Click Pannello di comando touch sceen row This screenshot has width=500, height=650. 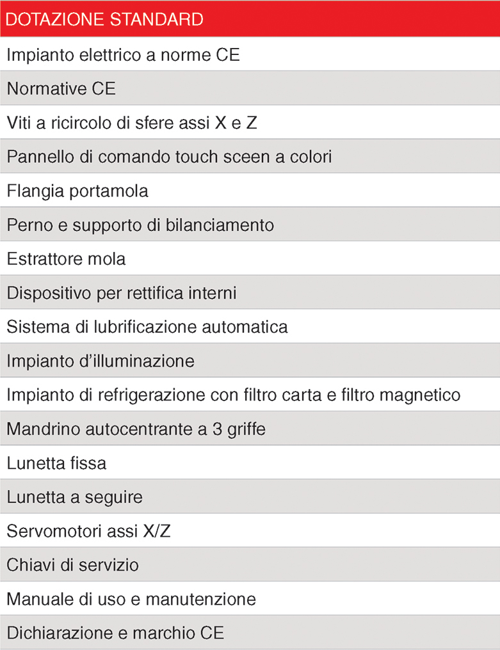pos(250,156)
